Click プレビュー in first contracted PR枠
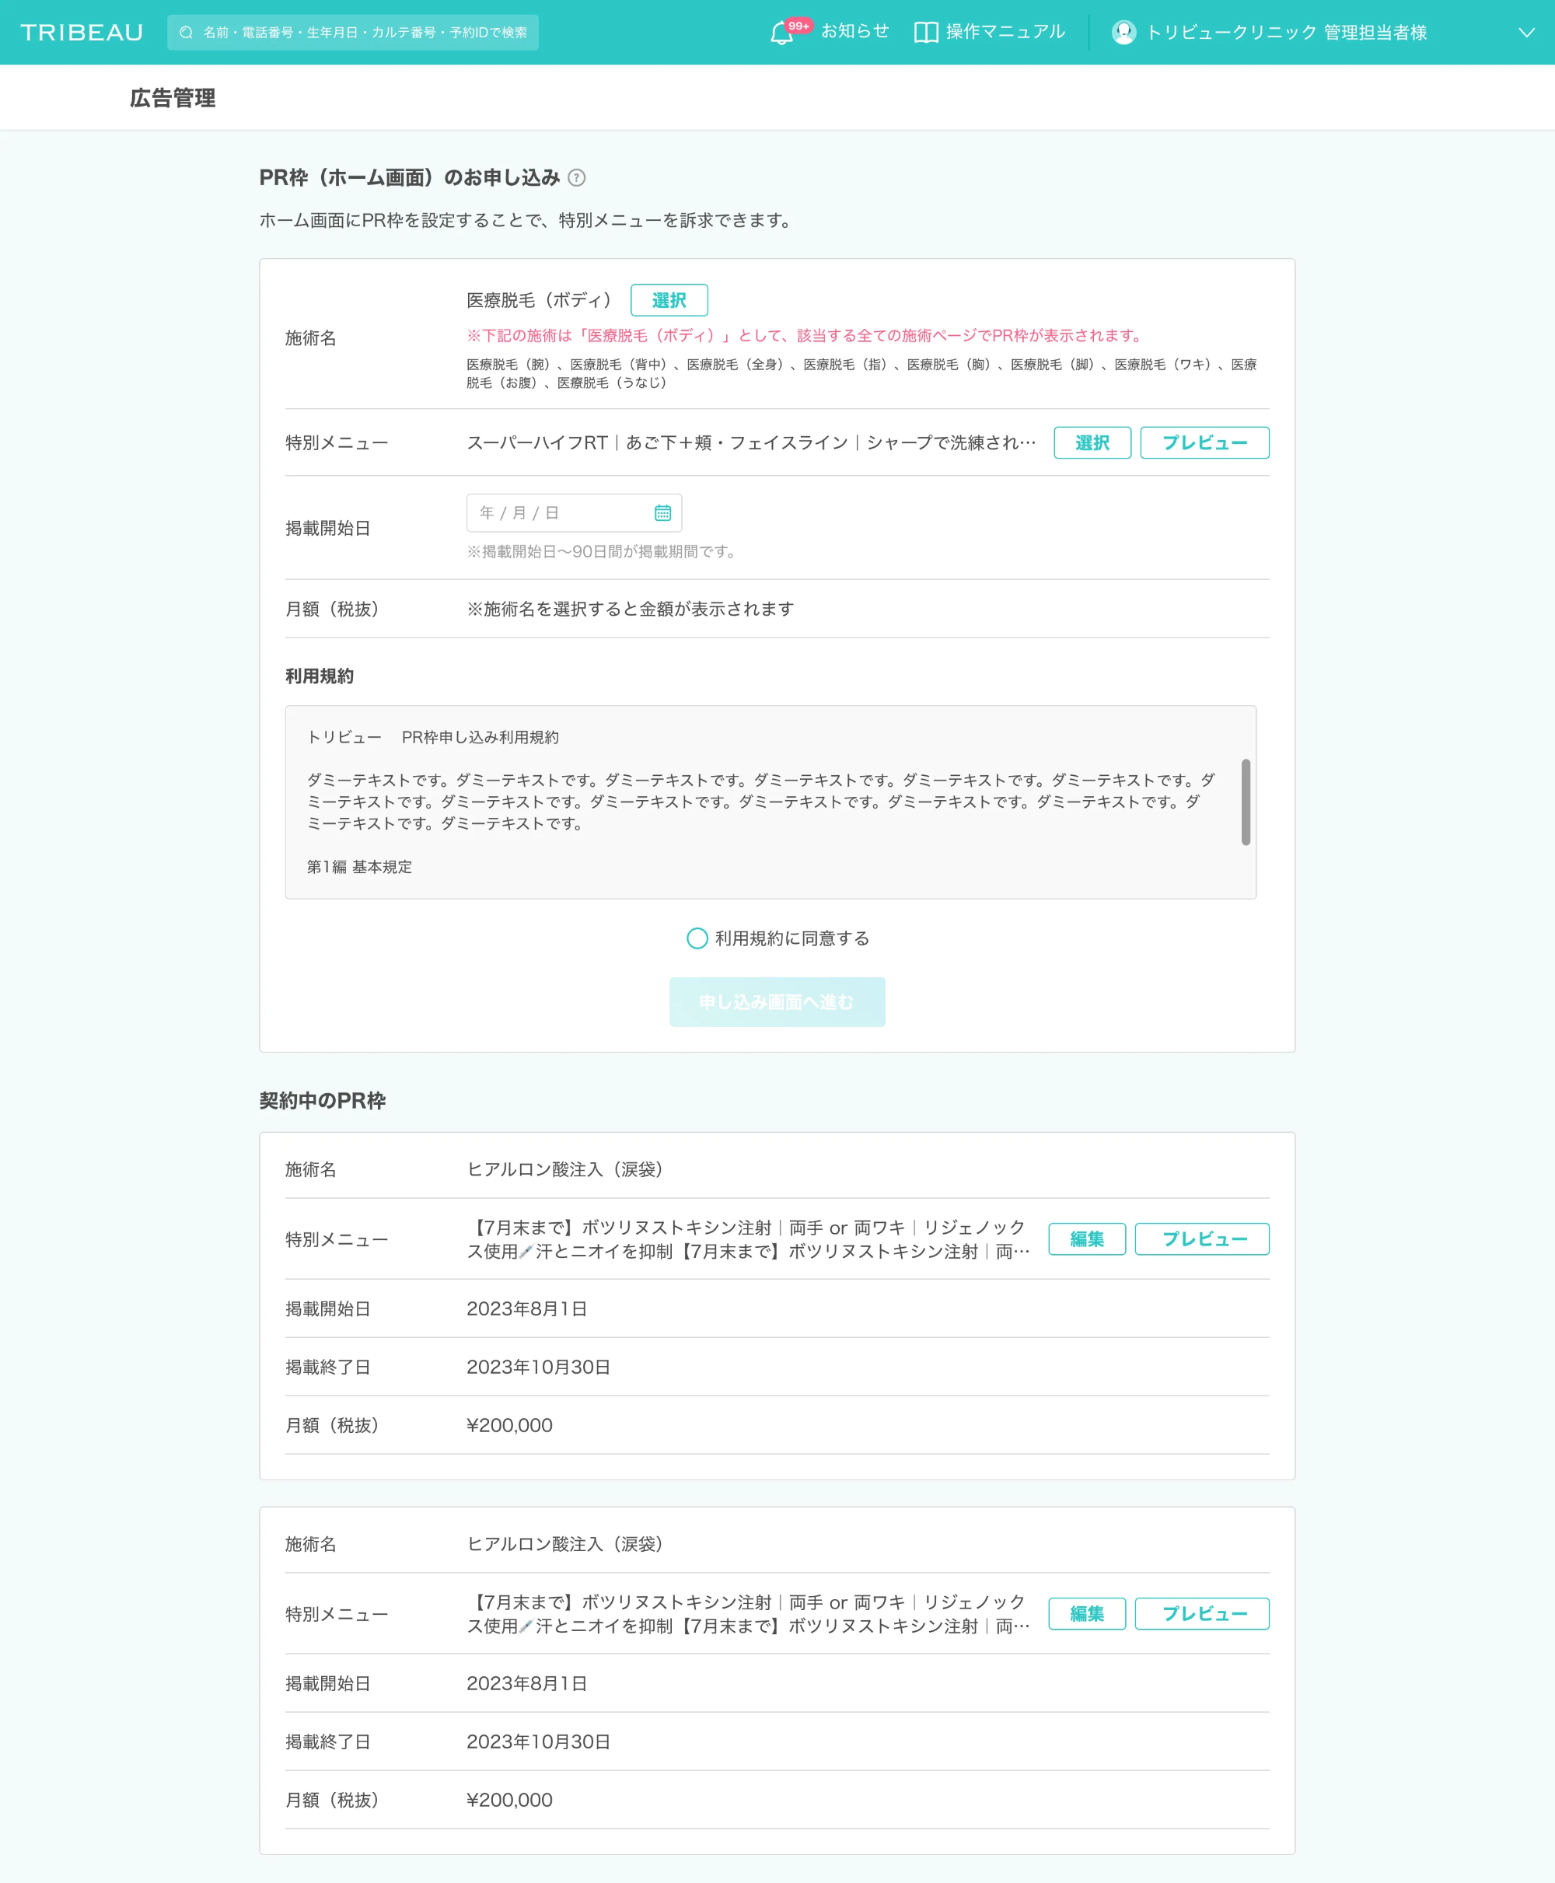 pyautogui.click(x=1200, y=1239)
